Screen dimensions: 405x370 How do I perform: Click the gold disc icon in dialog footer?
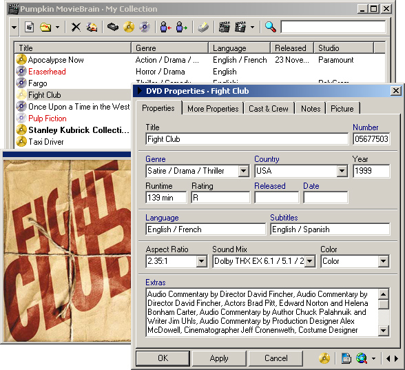point(324,358)
